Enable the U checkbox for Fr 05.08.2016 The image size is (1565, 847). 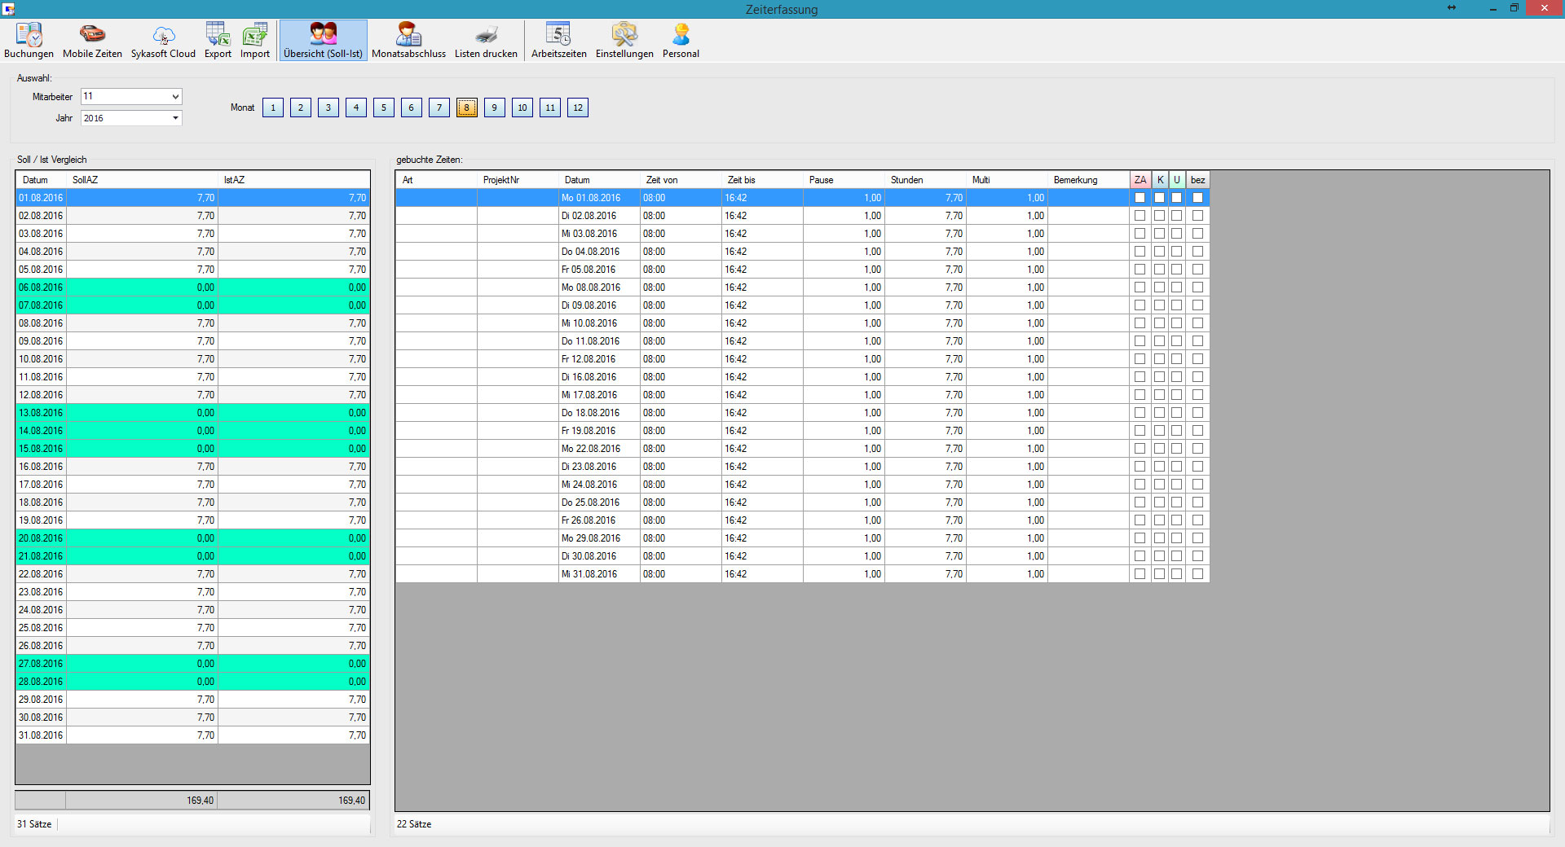1176,270
